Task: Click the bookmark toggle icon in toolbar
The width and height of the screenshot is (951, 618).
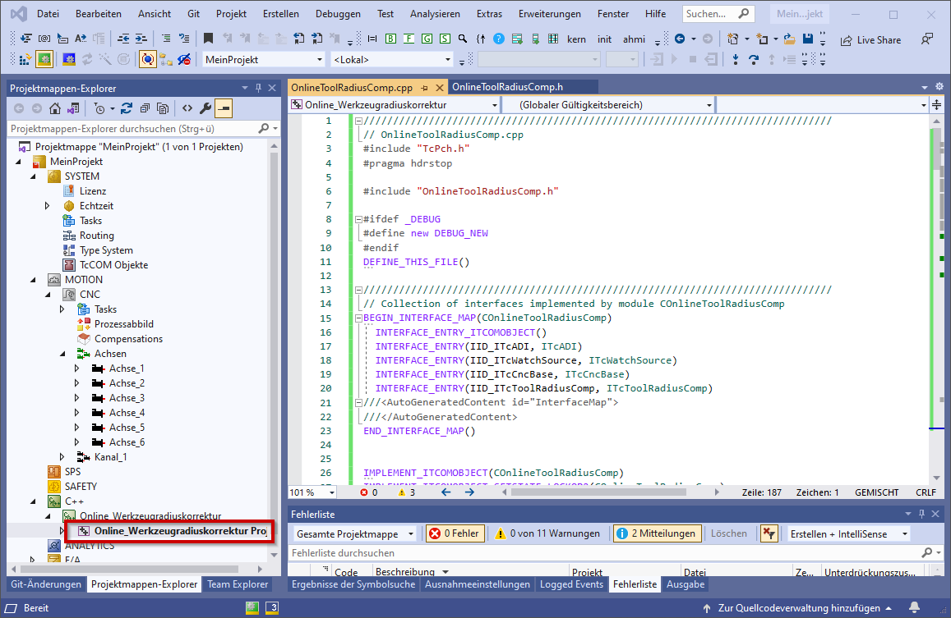Action: pos(208,39)
